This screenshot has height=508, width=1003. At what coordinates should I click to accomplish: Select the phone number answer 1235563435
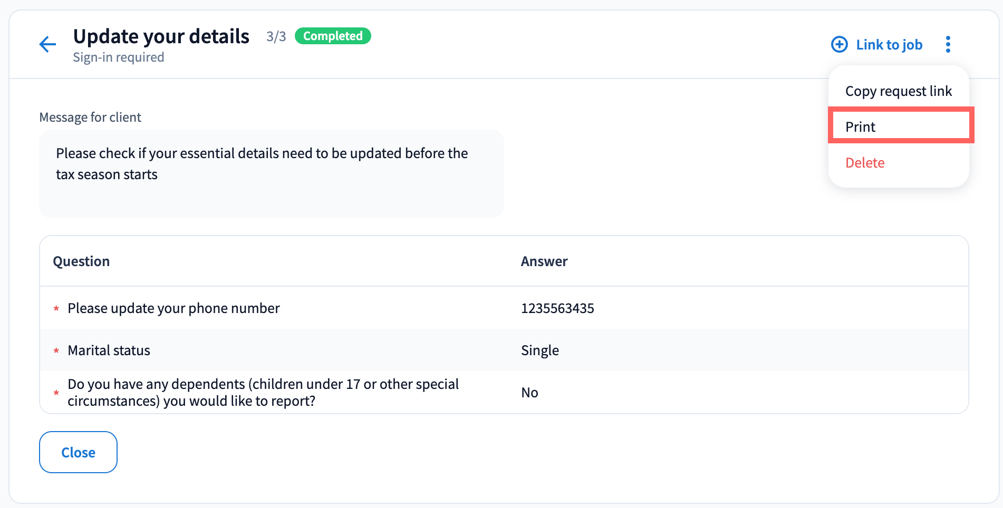pyautogui.click(x=557, y=308)
